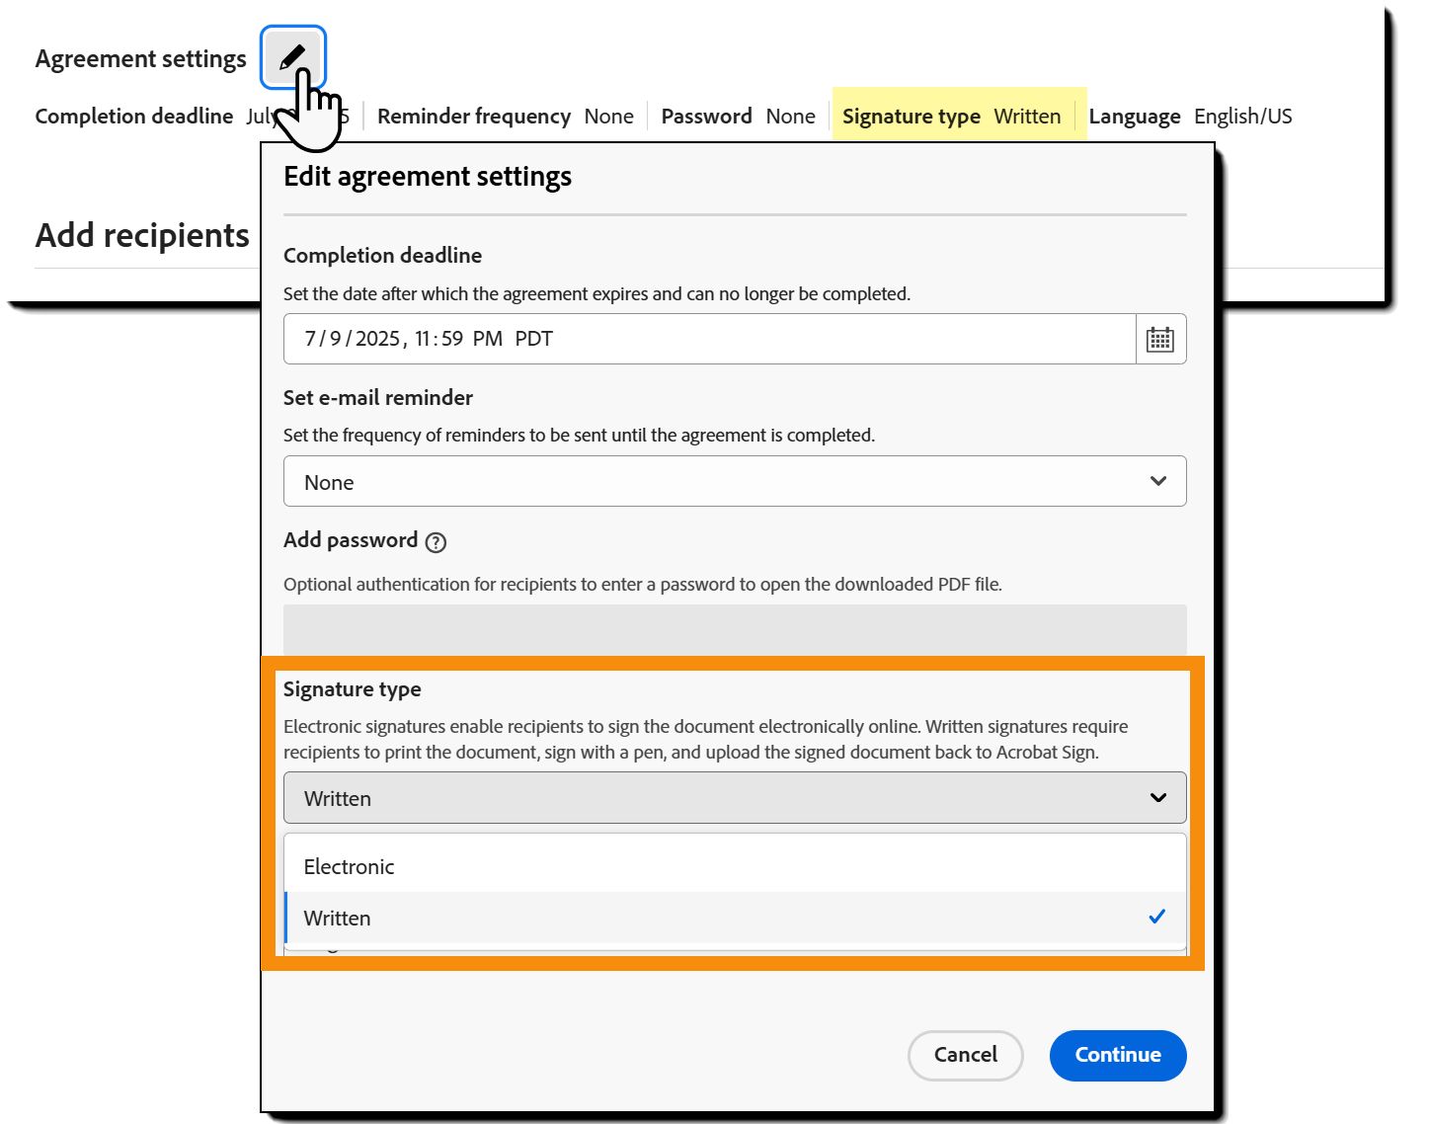The height and width of the screenshot is (1124, 1429).
Task: Click the greyed-out password input field
Action: click(735, 630)
